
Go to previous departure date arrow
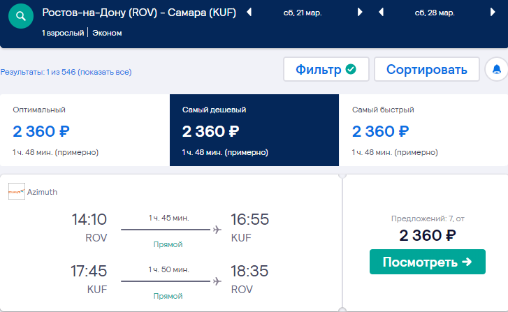(249, 13)
